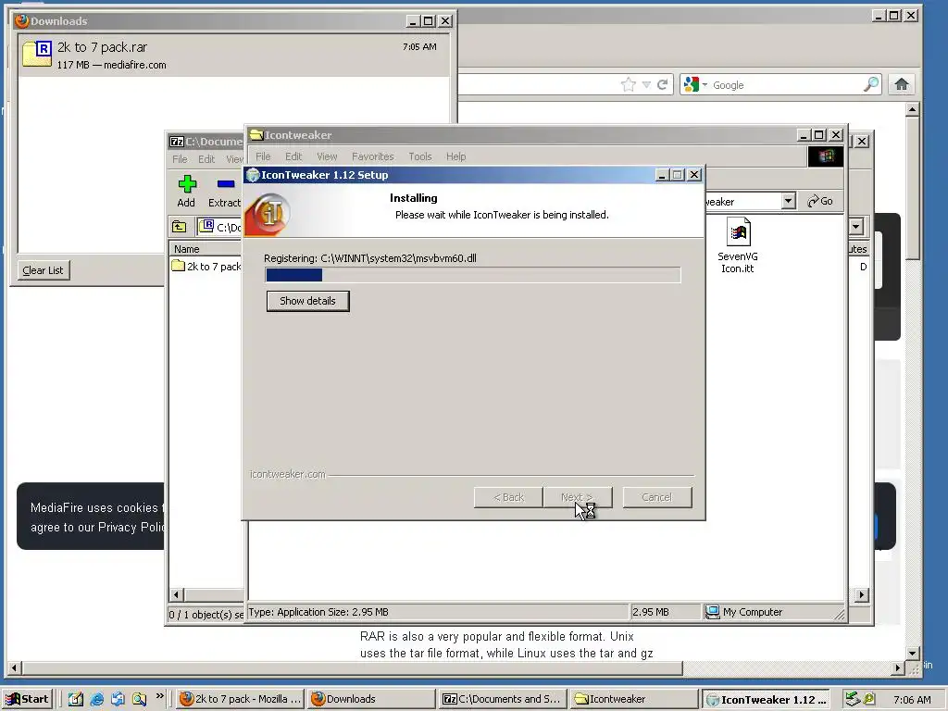The image size is (948, 711).
Task: Select the 2k to 7 pack.rar download
Action: tap(234, 55)
